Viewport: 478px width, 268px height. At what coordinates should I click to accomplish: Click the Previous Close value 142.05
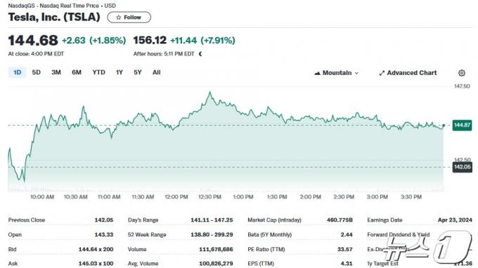[x=103, y=220]
